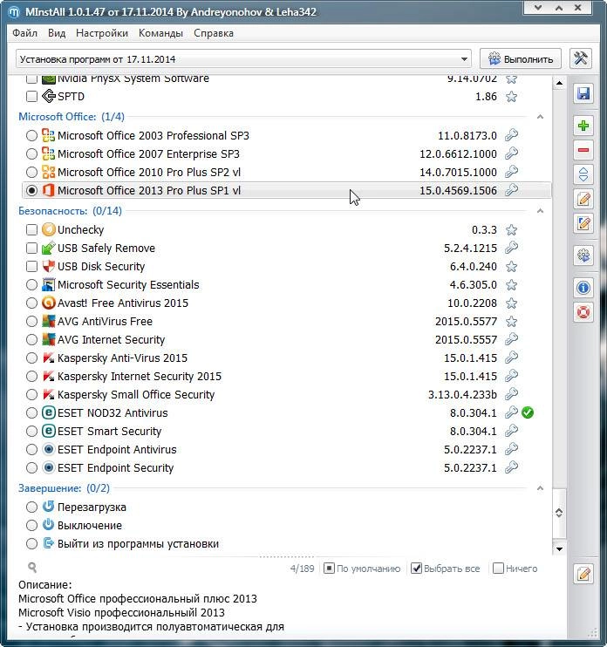Click the 4/189 selection counter
Image resolution: width=607 pixels, height=647 pixels.
[302, 569]
